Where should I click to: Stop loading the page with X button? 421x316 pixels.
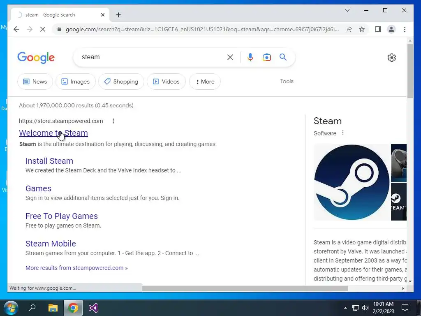(43, 29)
